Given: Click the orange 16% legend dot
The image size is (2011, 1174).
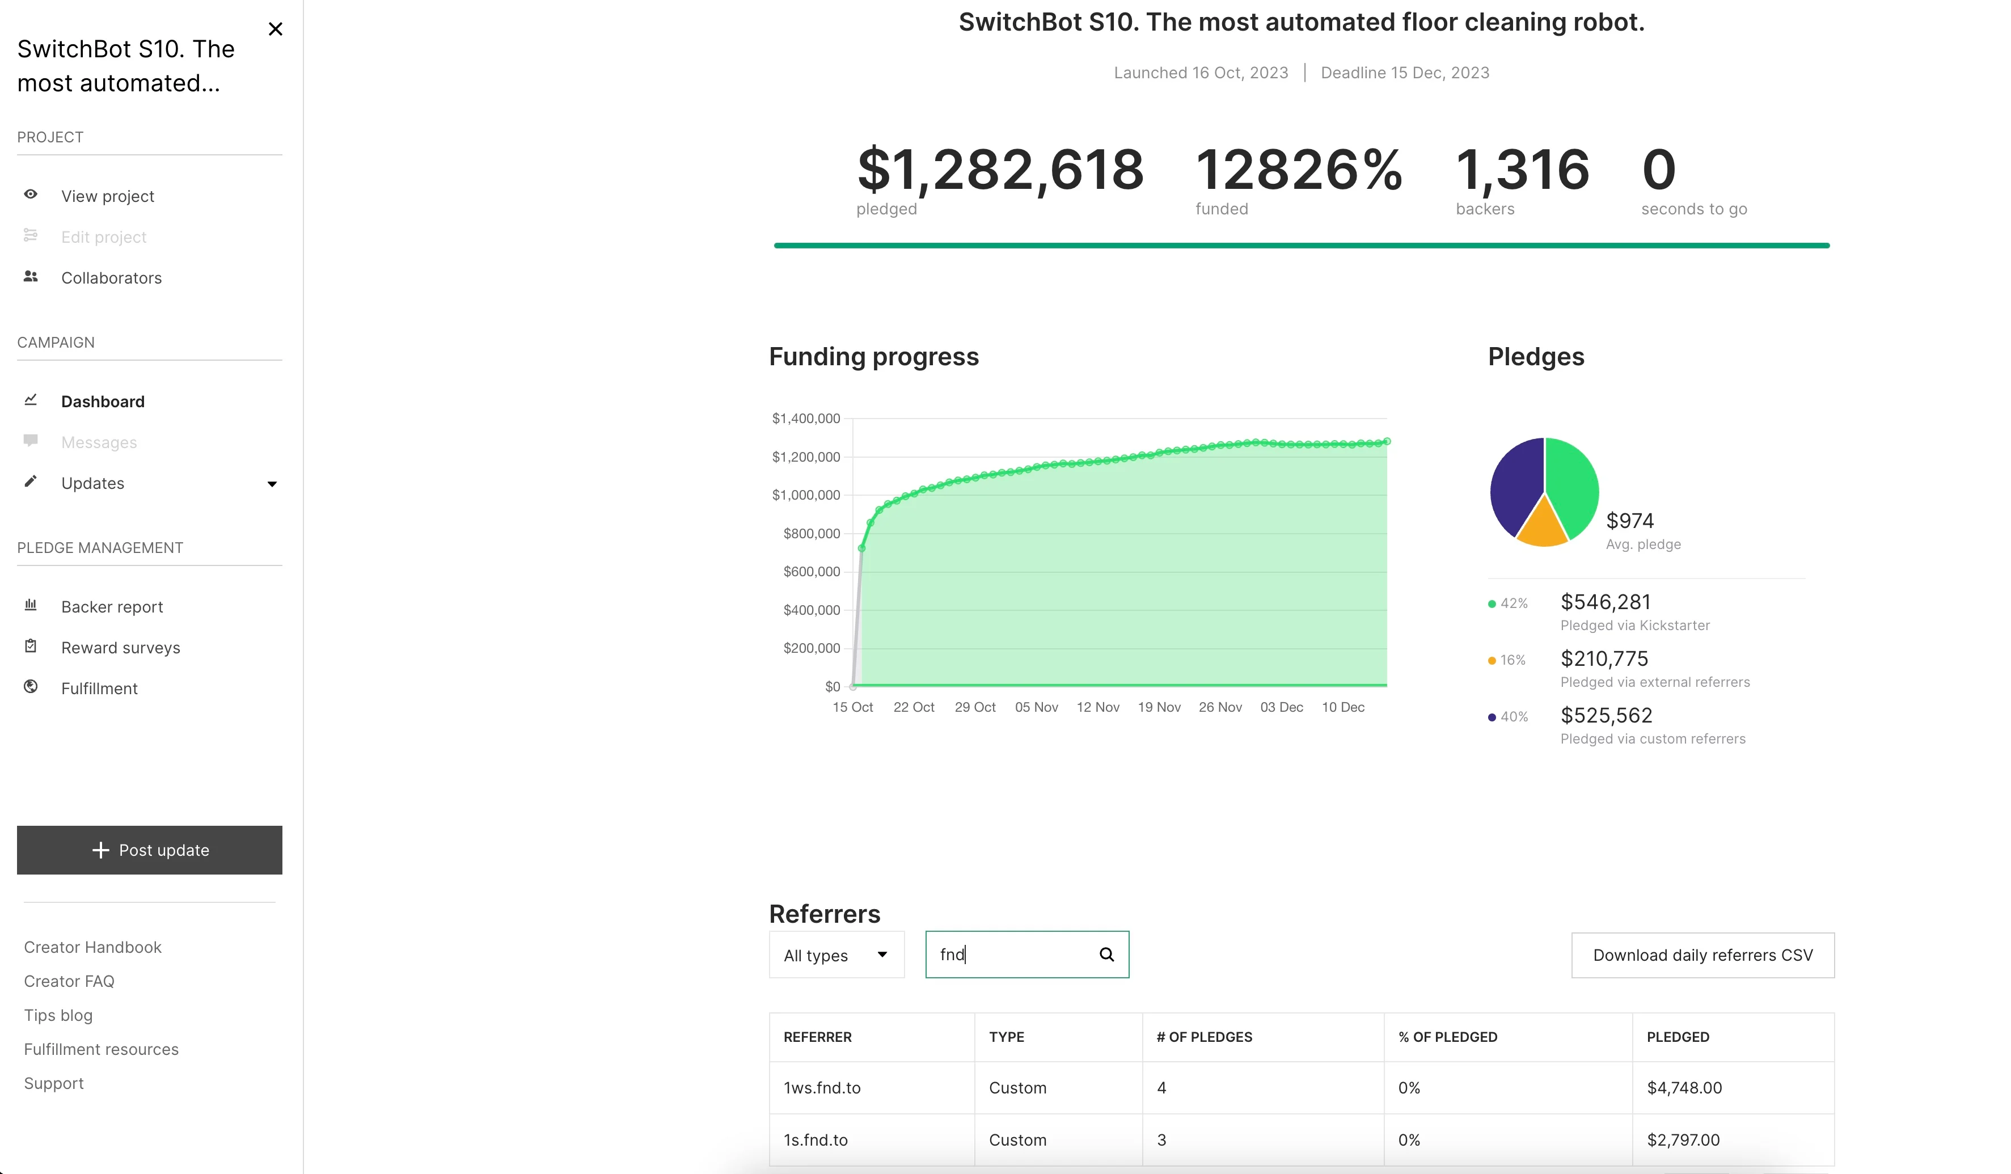Looking at the screenshot, I should (1491, 661).
